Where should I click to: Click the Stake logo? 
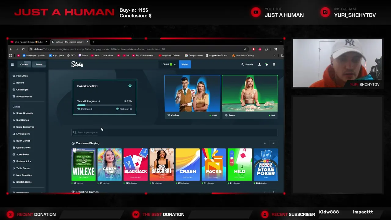pyautogui.click(x=77, y=64)
